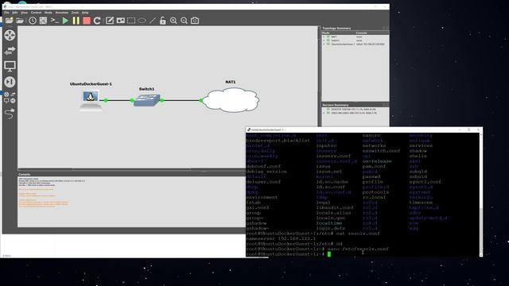
Task: Browse end devices monitor icon
Action: [x=10, y=66]
